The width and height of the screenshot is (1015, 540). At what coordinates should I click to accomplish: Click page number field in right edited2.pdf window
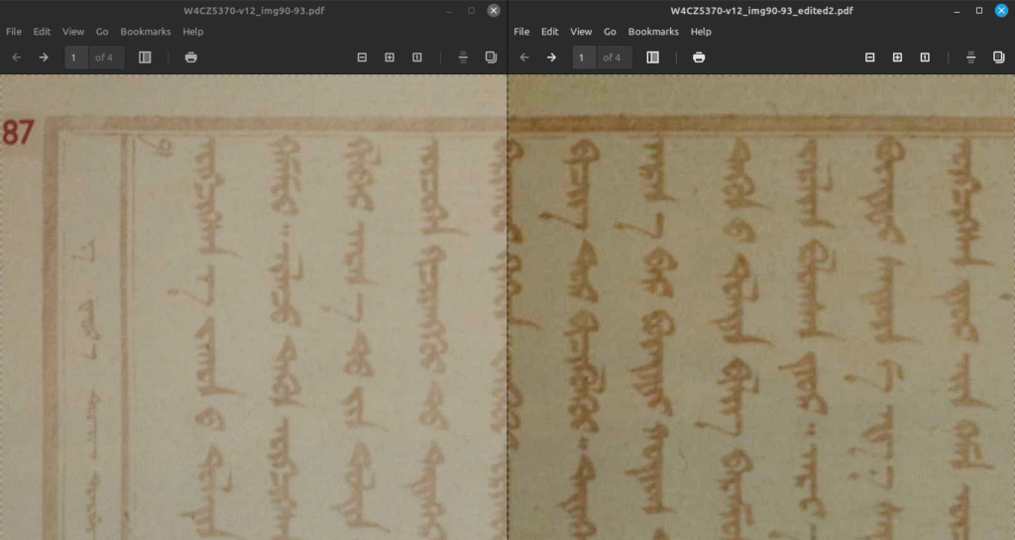(584, 57)
